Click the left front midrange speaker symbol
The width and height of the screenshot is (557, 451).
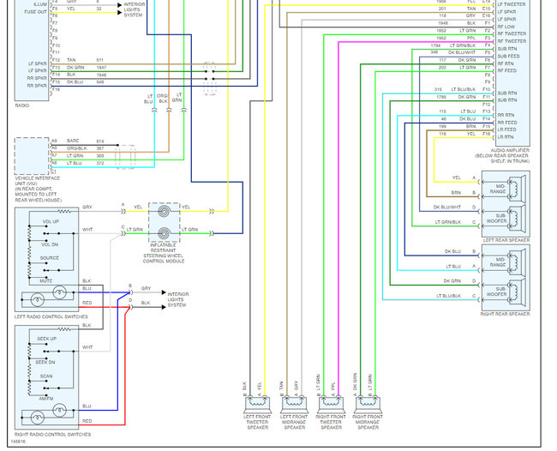[294, 405]
